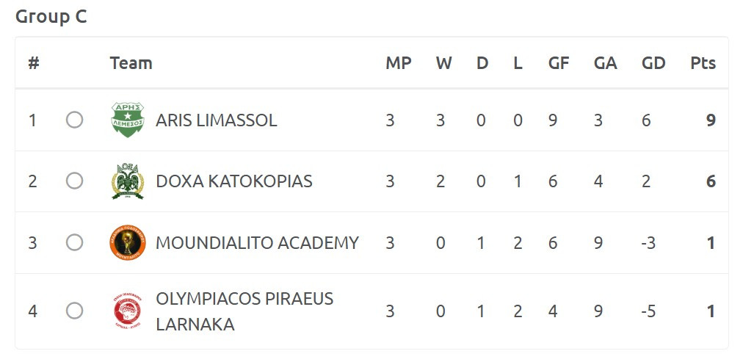Click the Moundialito Academy logo
The width and height of the screenshot is (743, 362).
tap(127, 243)
